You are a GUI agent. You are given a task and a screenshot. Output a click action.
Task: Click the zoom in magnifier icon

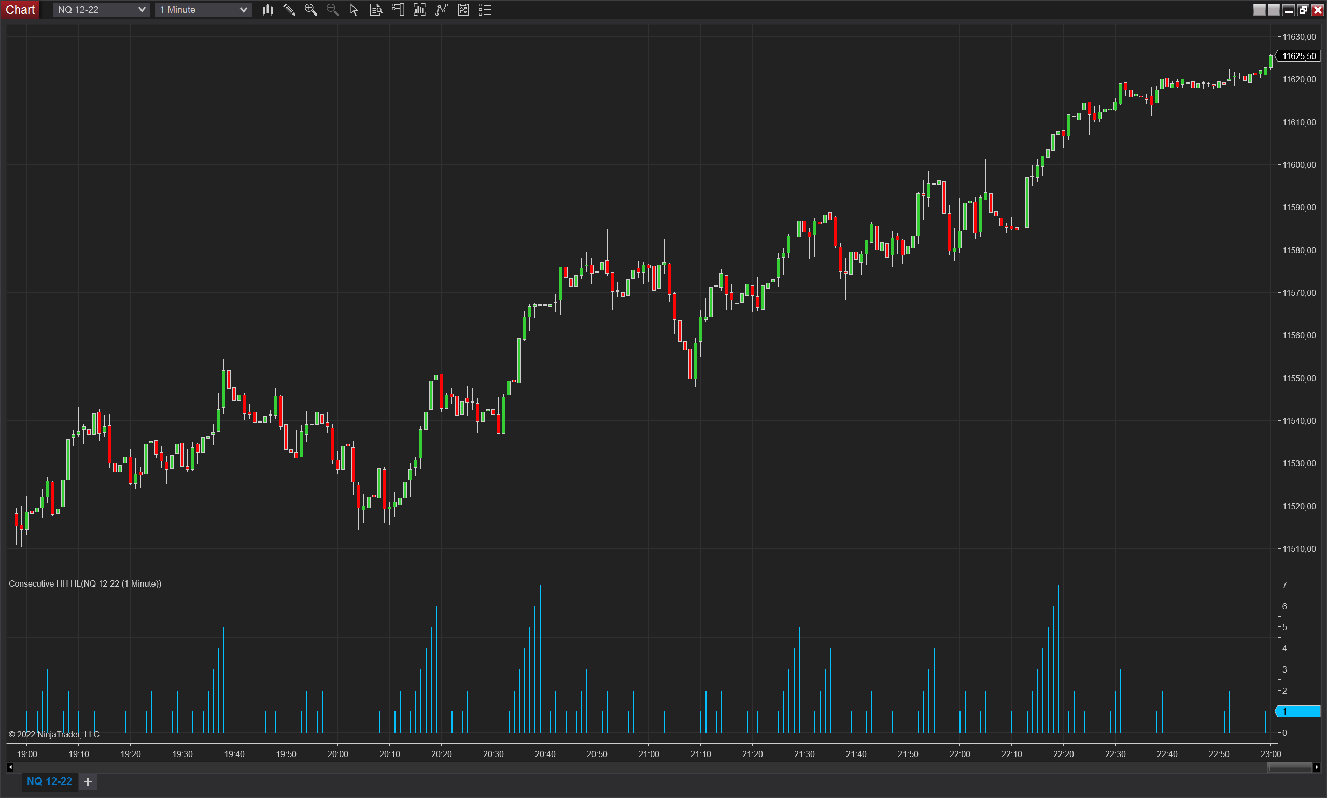[x=311, y=10]
